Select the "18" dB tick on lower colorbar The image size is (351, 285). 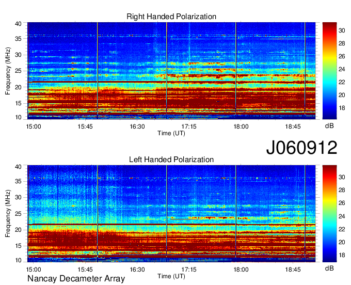click(x=342, y=255)
